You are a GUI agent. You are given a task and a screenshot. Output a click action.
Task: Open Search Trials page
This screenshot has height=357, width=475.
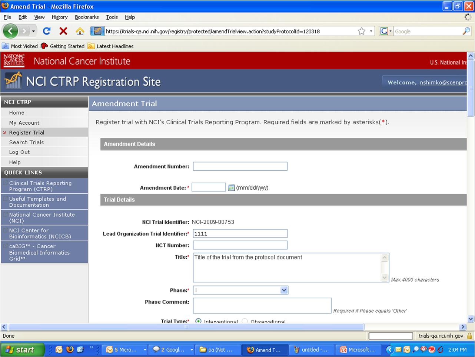(x=26, y=142)
